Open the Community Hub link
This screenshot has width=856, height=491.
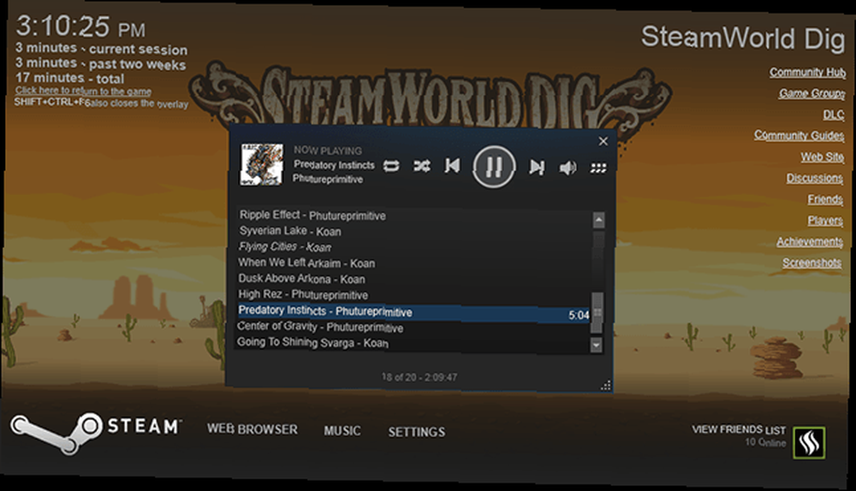[x=807, y=72]
